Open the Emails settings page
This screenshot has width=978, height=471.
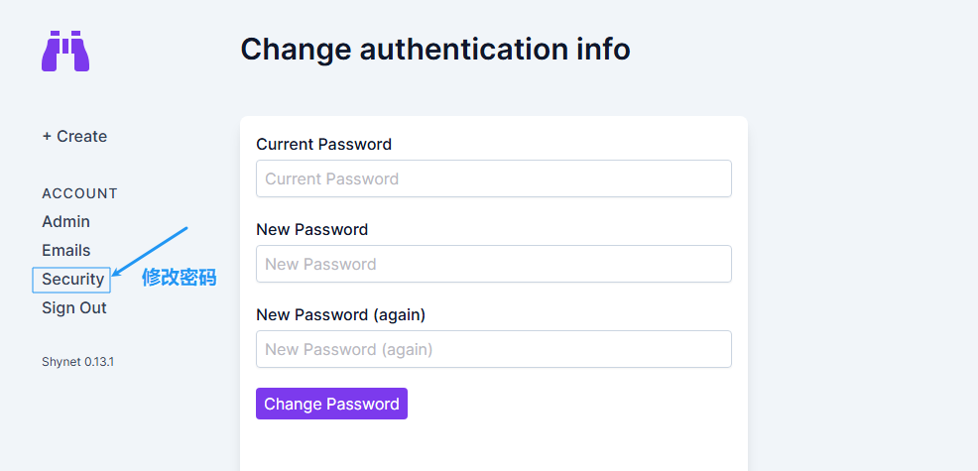point(66,250)
